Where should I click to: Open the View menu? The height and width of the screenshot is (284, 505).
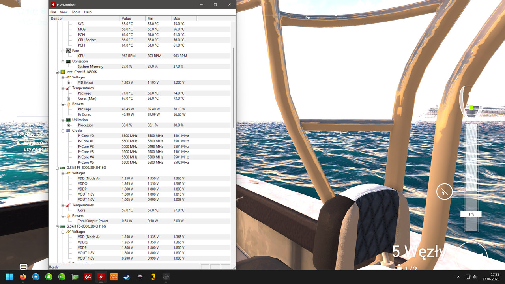tap(64, 12)
